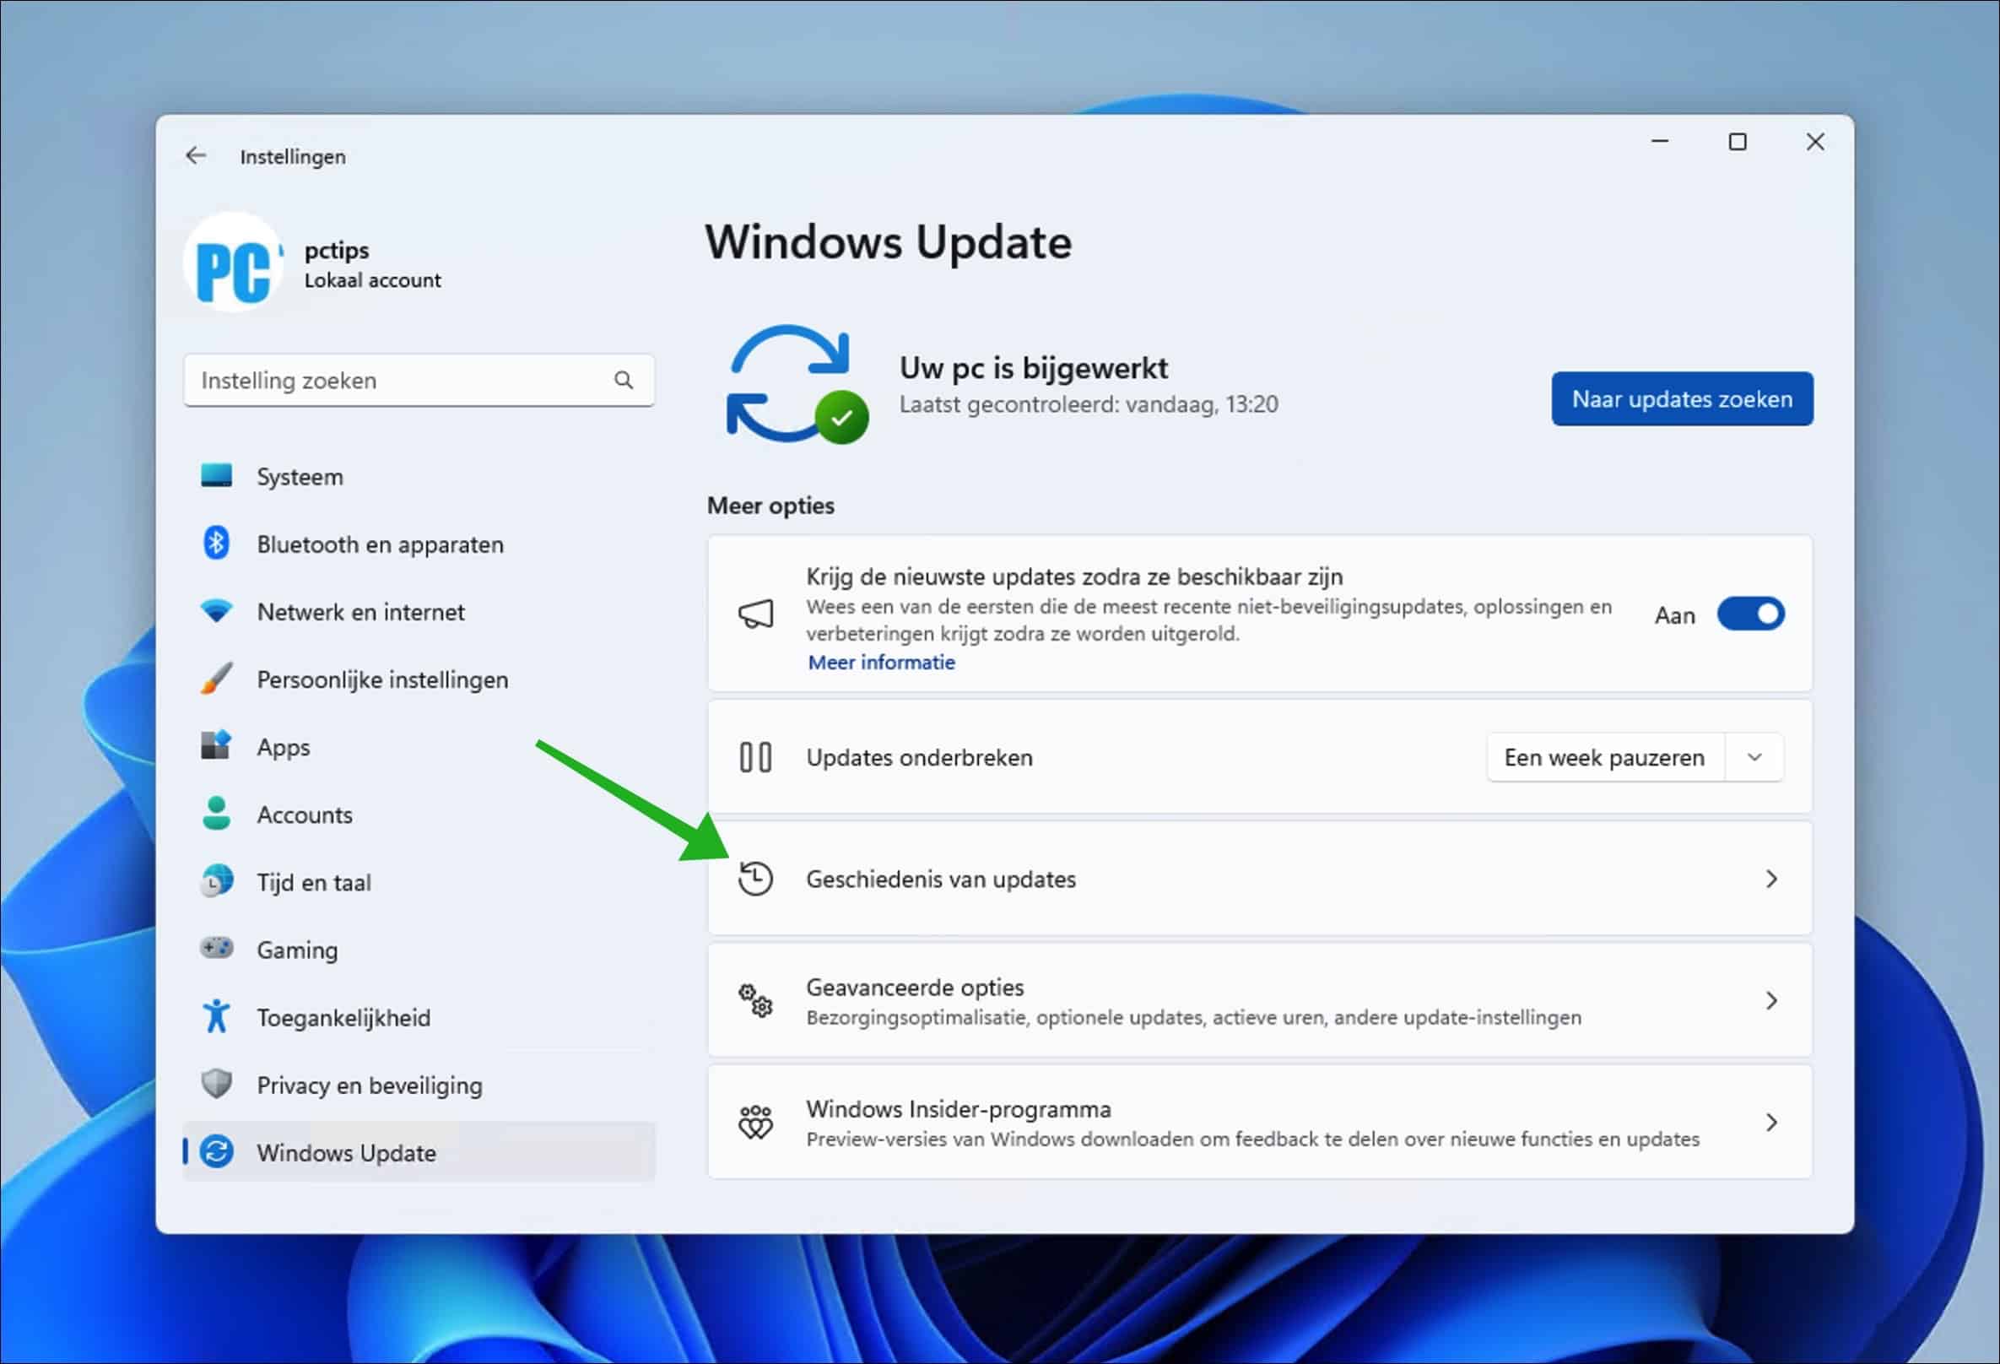Open Geschiedenis van updates
Screen dimensions: 2000x1364
point(1260,879)
